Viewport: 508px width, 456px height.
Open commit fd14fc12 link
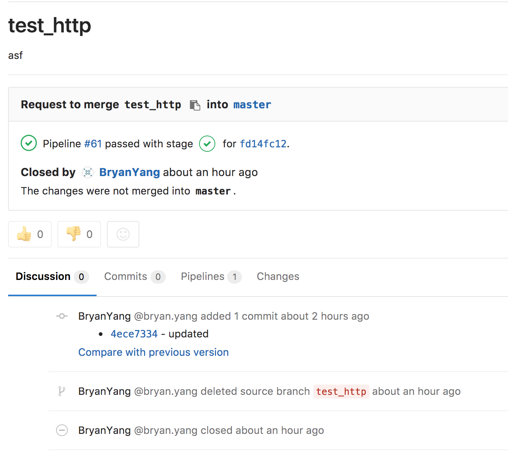(263, 144)
